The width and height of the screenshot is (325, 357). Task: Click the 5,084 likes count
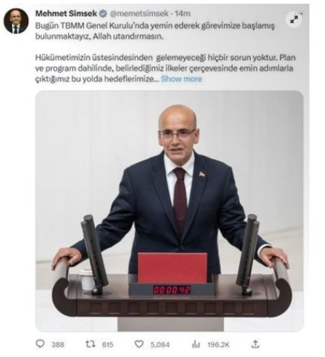[160, 344]
